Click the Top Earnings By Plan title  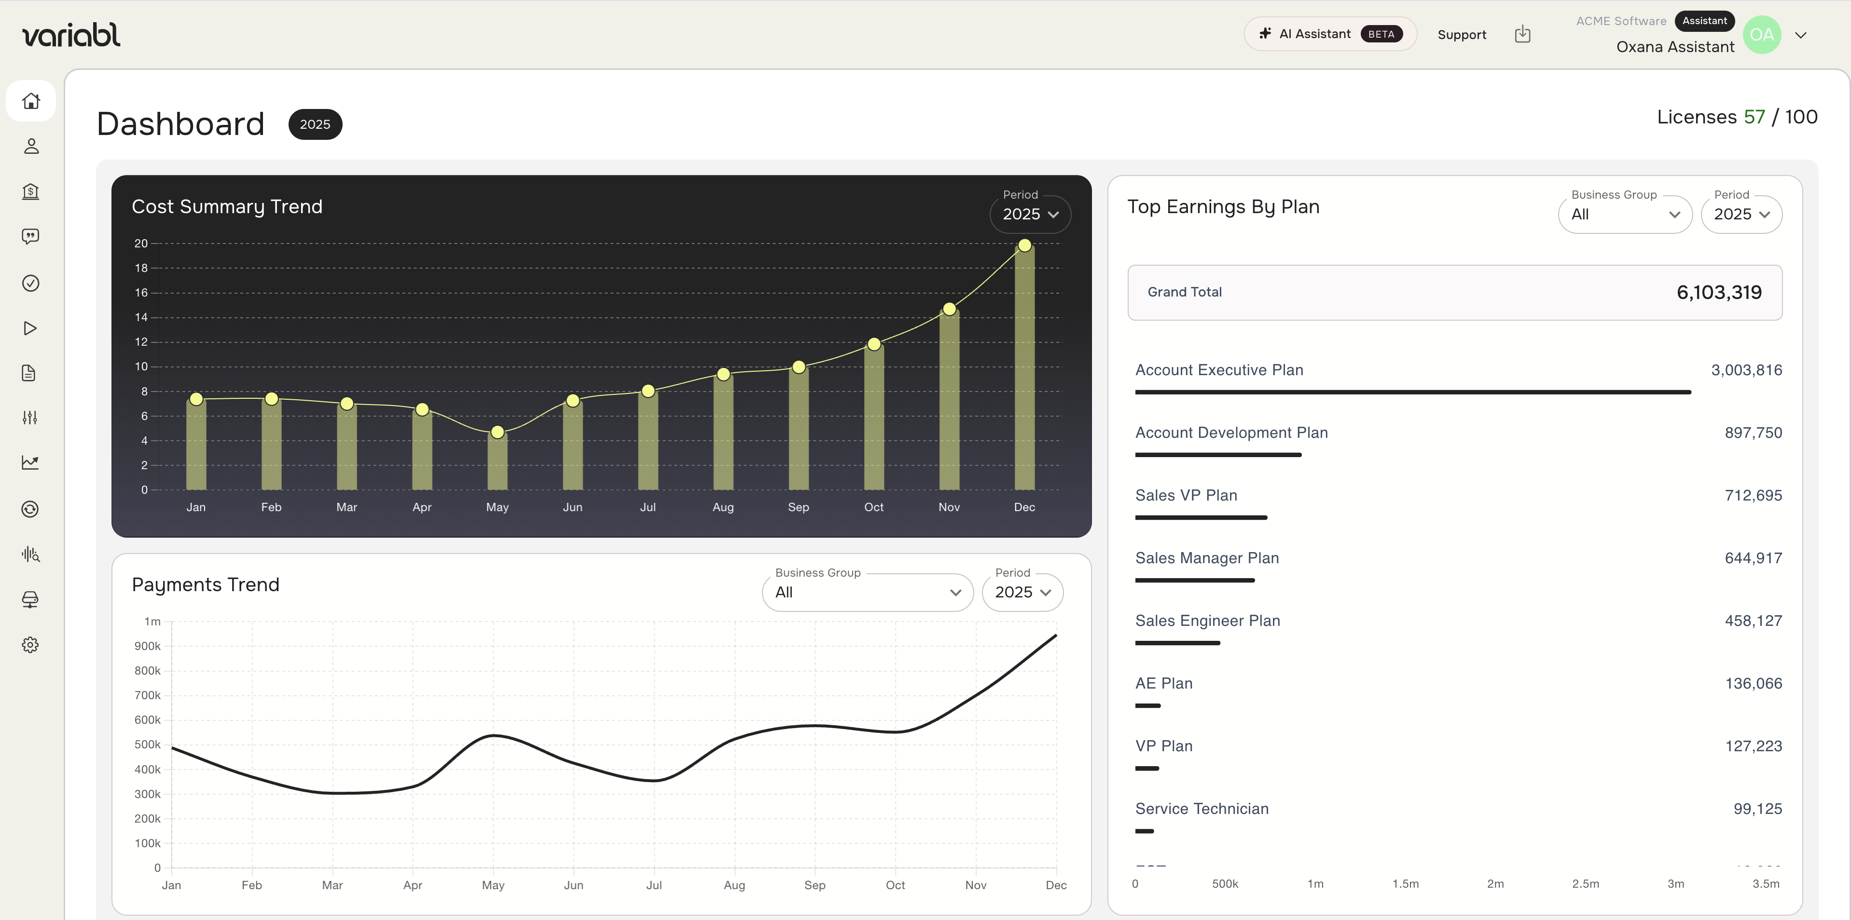(x=1224, y=207)
